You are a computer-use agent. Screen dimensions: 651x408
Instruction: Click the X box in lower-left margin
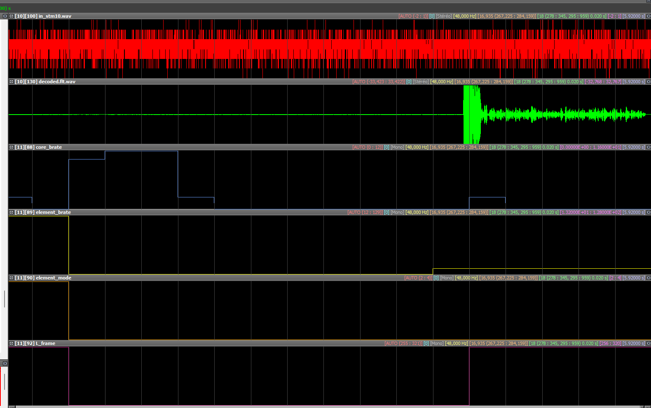pyautogui.click(x=5, y=363)
